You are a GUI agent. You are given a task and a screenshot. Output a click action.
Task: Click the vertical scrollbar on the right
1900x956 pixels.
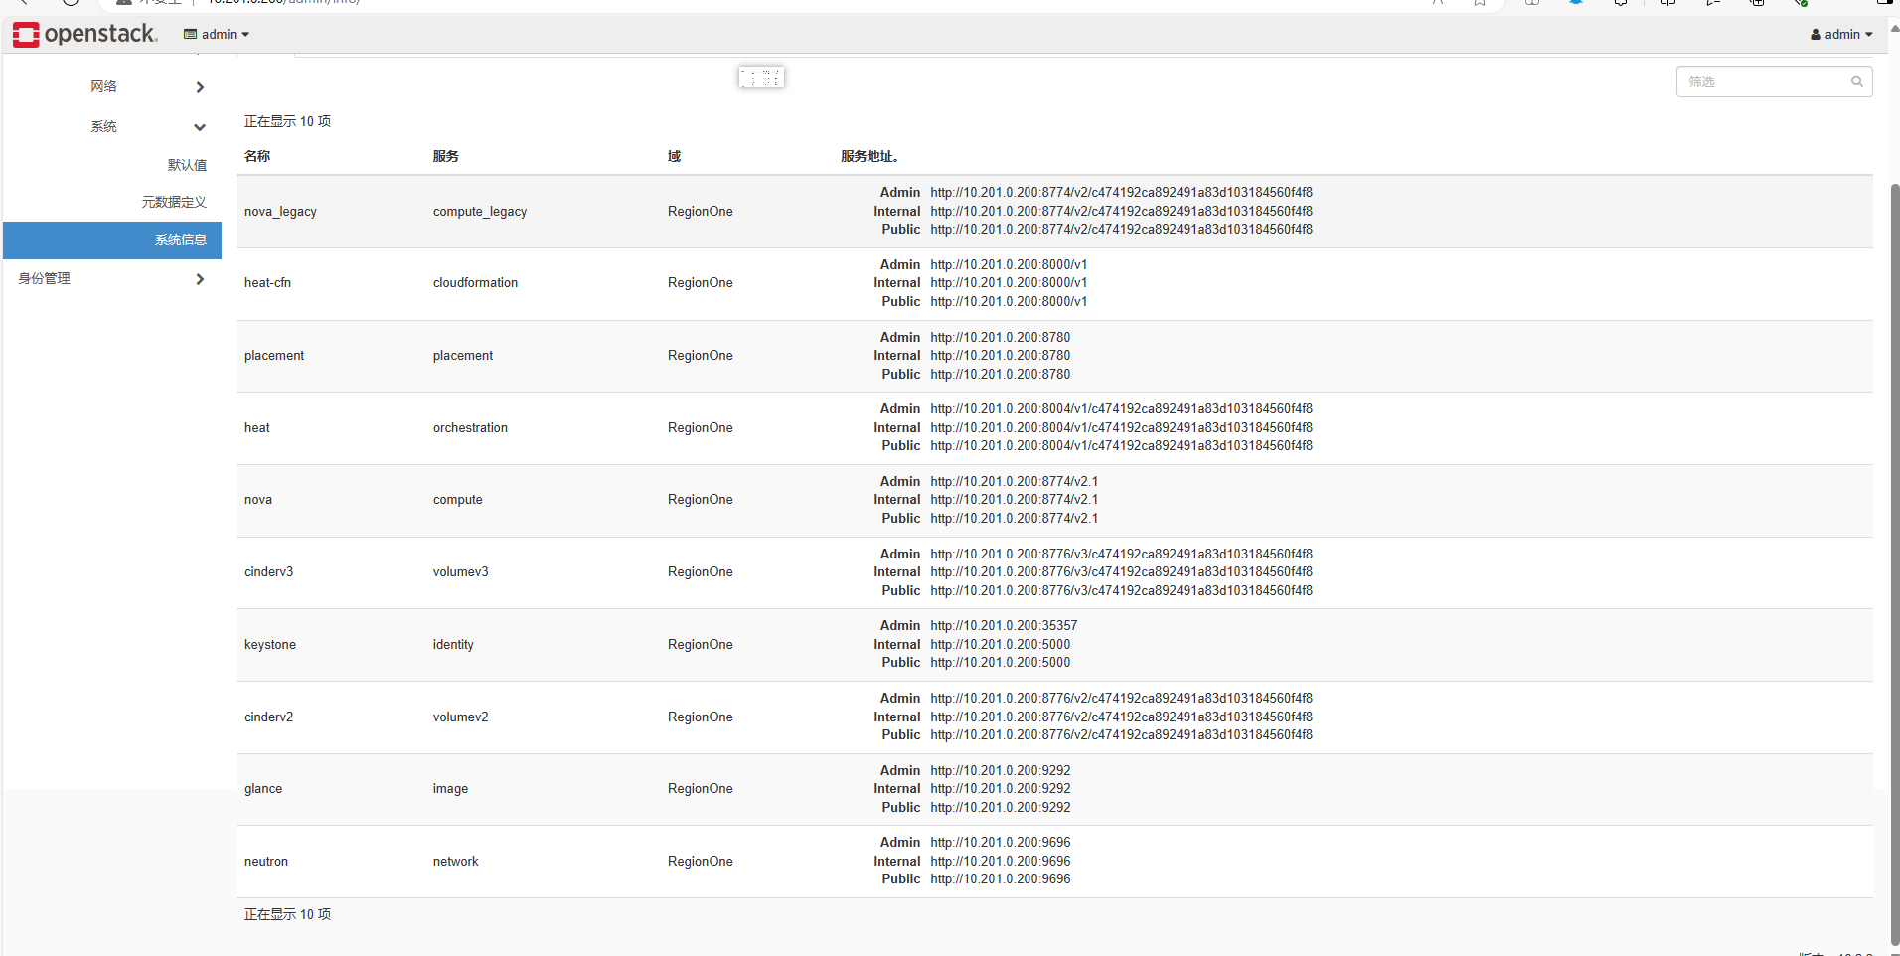coord(1893,497)
